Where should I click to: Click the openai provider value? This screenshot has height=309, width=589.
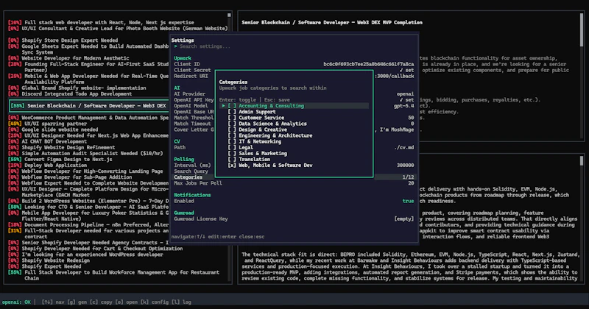click(406, 94)
